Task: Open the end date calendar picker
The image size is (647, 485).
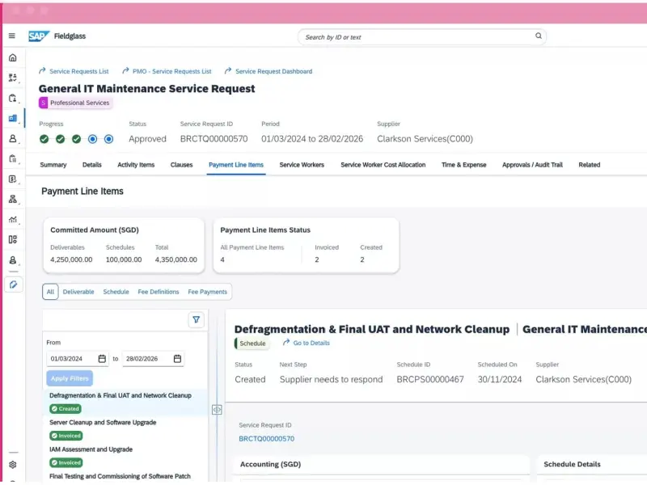Action: point(178,359)
